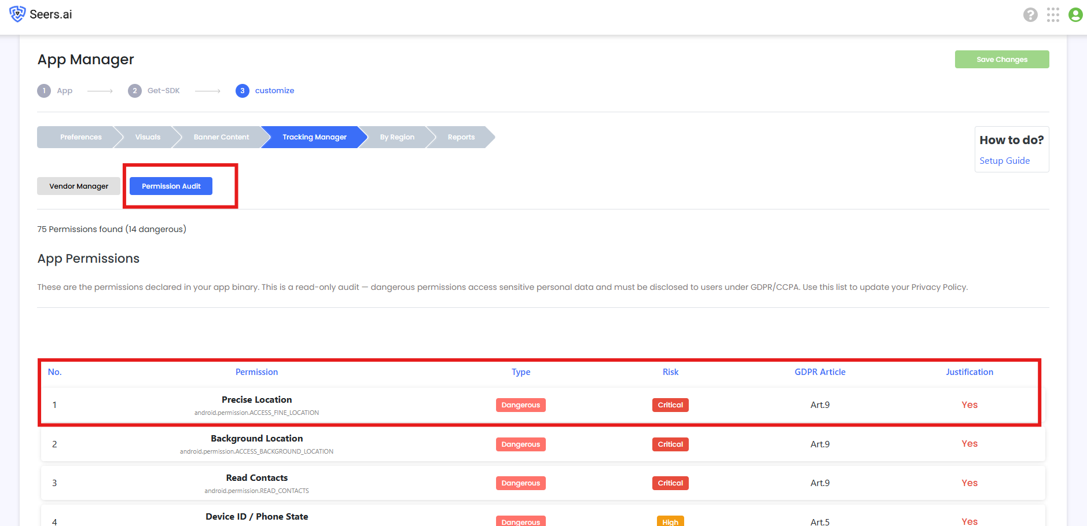Click the Risk column header

point(670,372)
